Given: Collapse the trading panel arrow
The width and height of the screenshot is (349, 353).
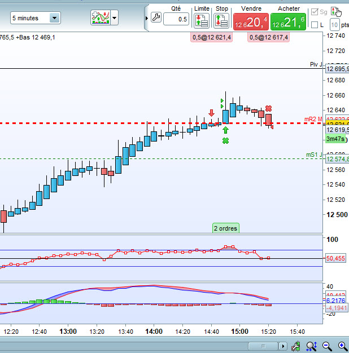Looking at the screenshot, I should (146, 18).
